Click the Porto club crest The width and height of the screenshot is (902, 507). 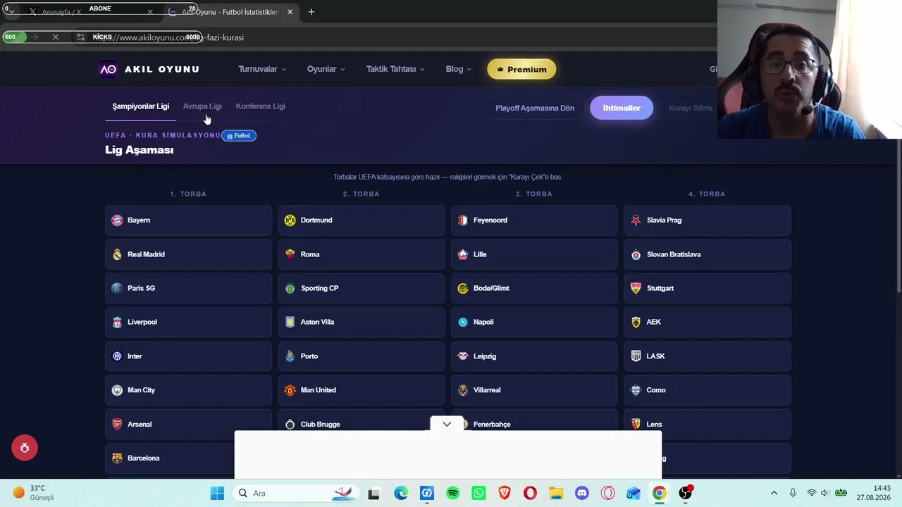tap(290, 356)
